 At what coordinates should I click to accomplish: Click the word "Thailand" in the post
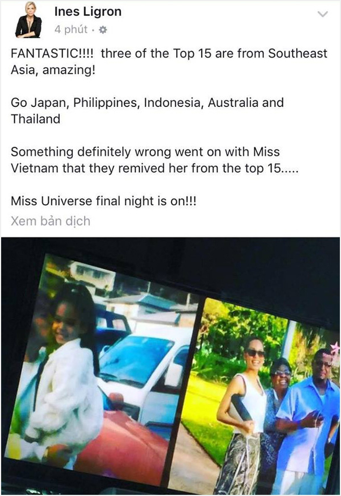coord(35,119)
